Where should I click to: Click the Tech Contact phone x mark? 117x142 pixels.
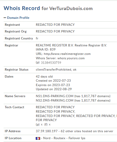click(42, 125)
